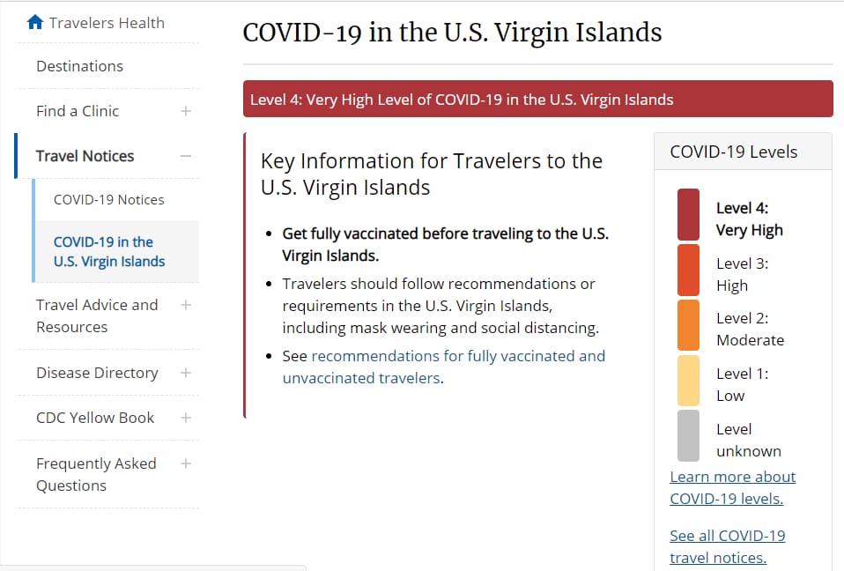Image resolution: width=844 pixels, height=571 pixels.
Task: Expand the Disease Directory plus icon
Action: click(x=186, y=373)
